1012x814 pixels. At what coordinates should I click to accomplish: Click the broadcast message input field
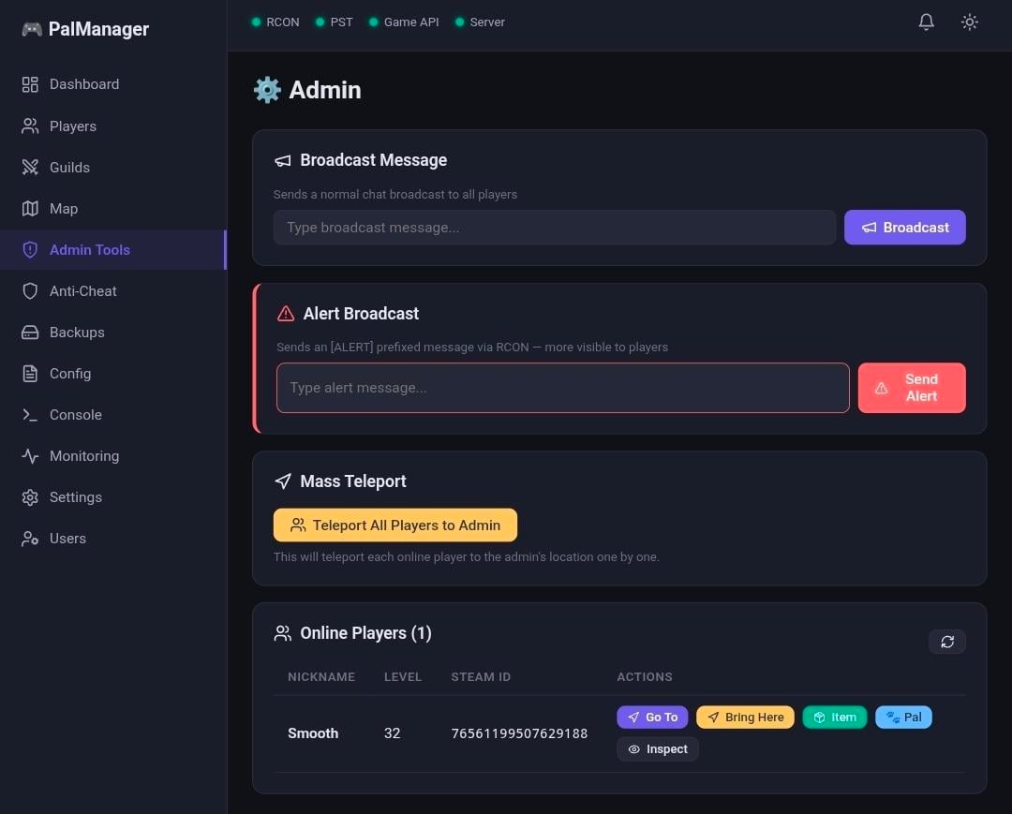point(554,228)
